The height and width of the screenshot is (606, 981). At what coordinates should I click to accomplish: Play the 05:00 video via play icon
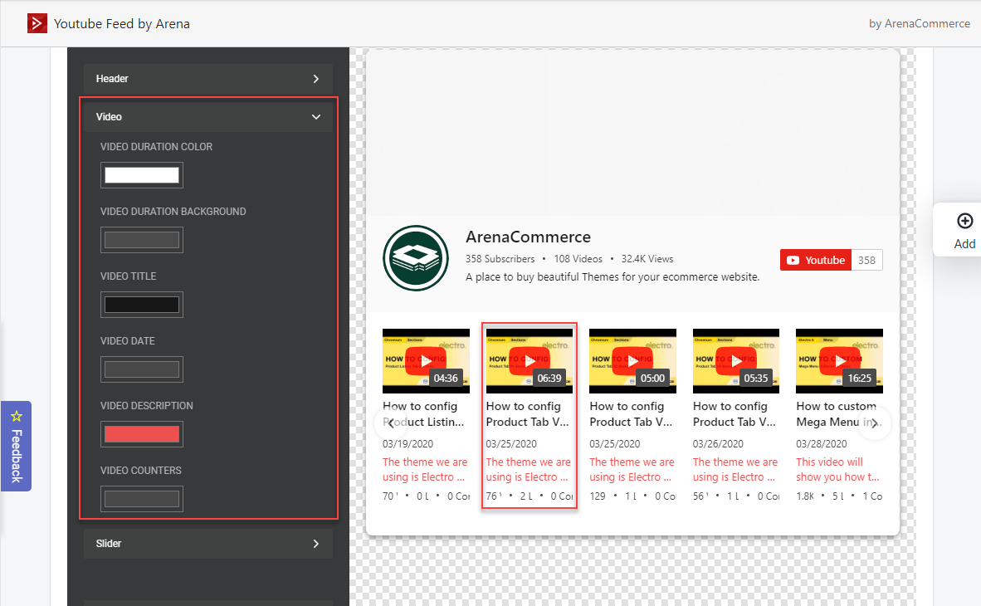[632, 360]
